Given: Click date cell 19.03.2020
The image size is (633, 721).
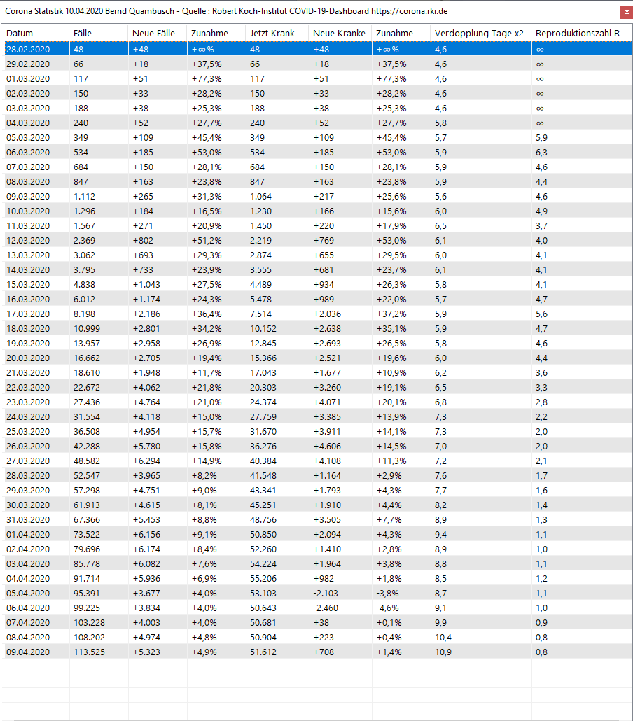Looking at the screenshot, I should coord(28,344).
